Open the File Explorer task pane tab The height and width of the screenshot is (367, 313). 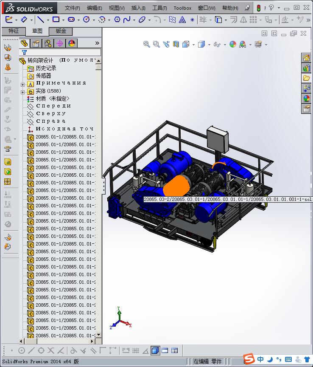pyautogui.click(x=307, y=78)
